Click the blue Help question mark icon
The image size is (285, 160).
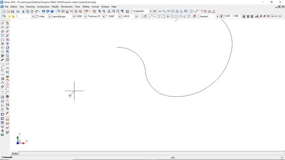coord(52,11)
